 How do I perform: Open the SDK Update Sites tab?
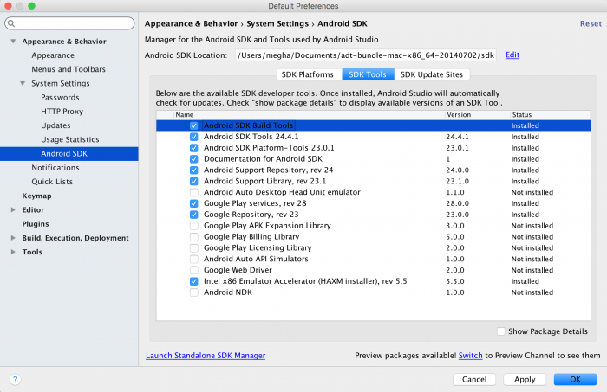coord(432,74)
